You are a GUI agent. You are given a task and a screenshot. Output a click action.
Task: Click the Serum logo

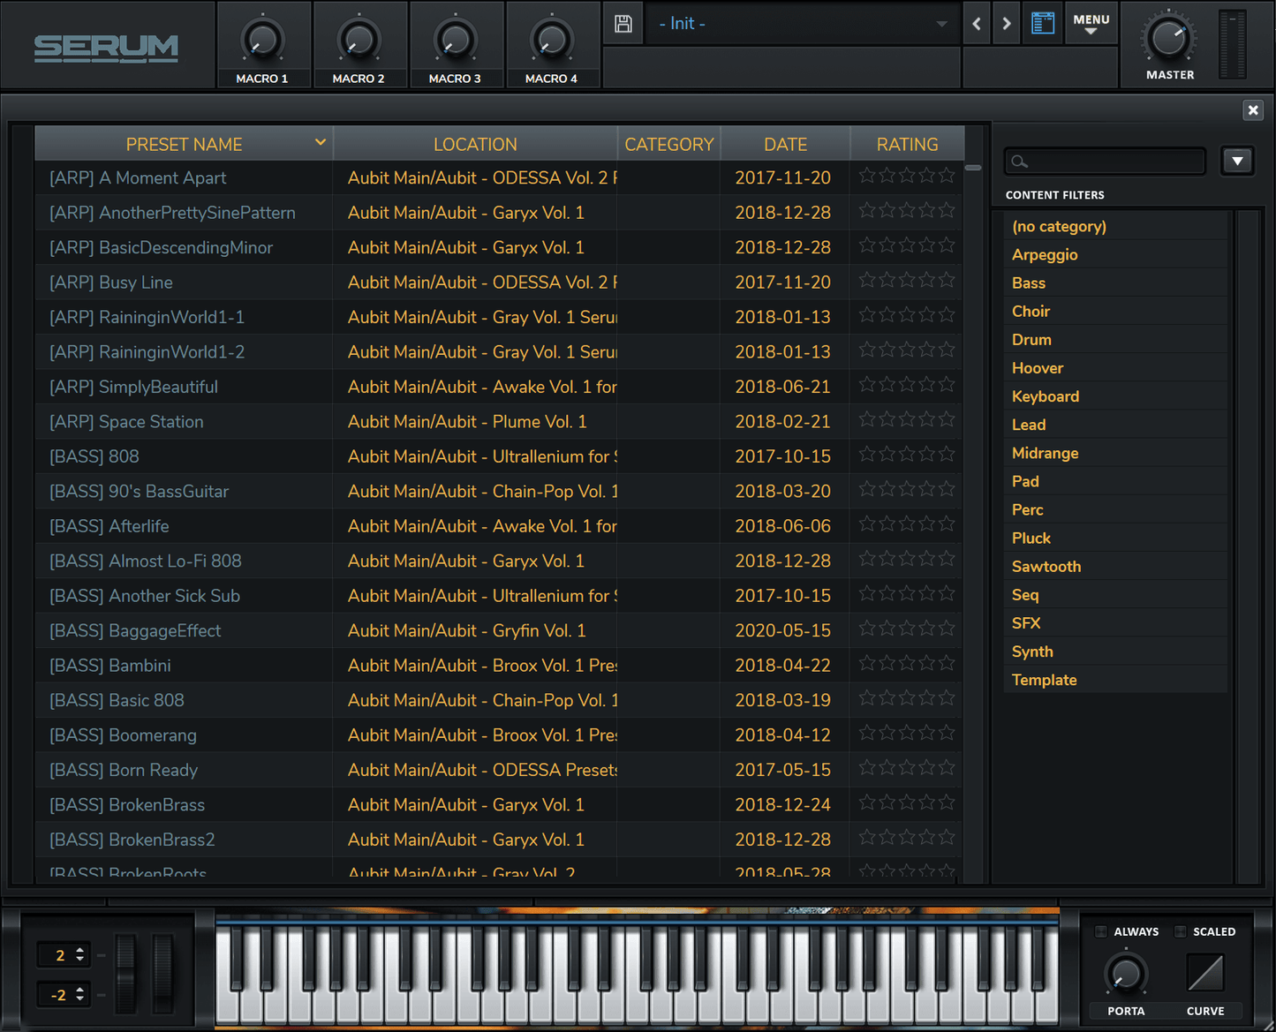[x=106, y=48]
